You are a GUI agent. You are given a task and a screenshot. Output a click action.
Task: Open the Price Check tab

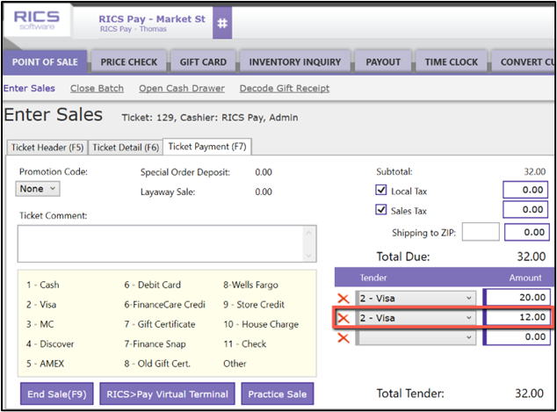tap(128, 61)
